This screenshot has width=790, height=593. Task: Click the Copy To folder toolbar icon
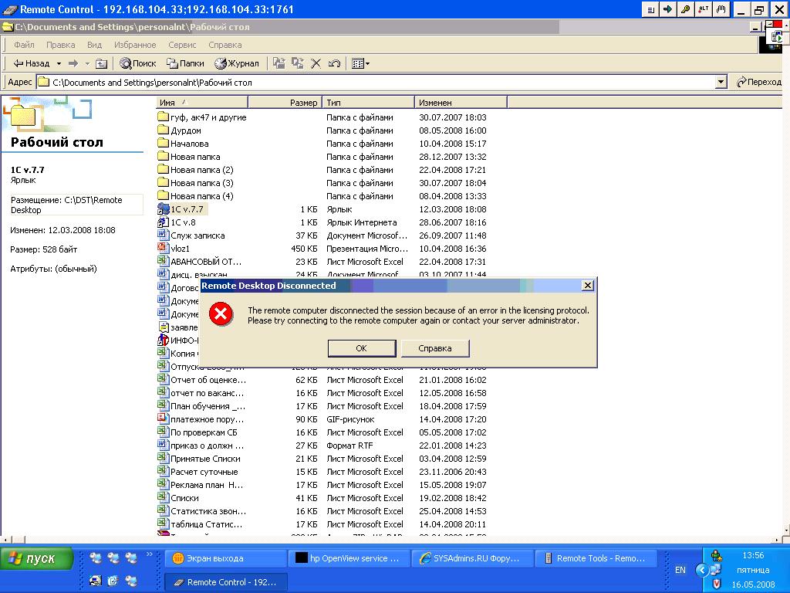click(297, 63)
